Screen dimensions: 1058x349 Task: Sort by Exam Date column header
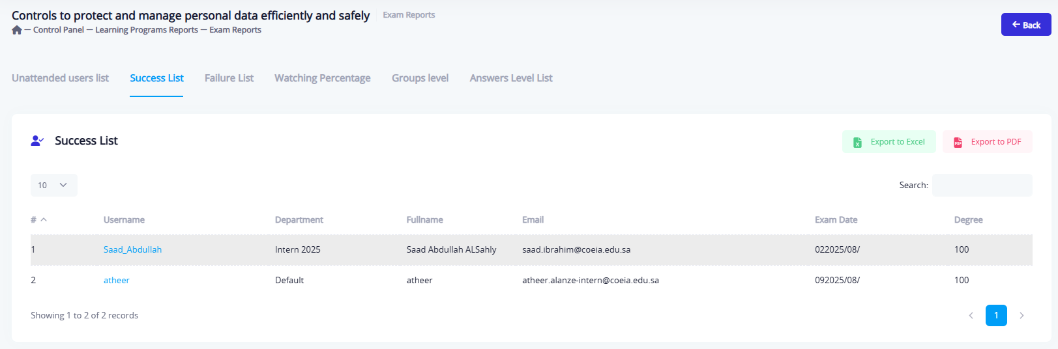(x=836, y=220)
